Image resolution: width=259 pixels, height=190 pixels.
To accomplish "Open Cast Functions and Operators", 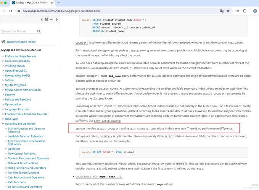I will (26, 177).
